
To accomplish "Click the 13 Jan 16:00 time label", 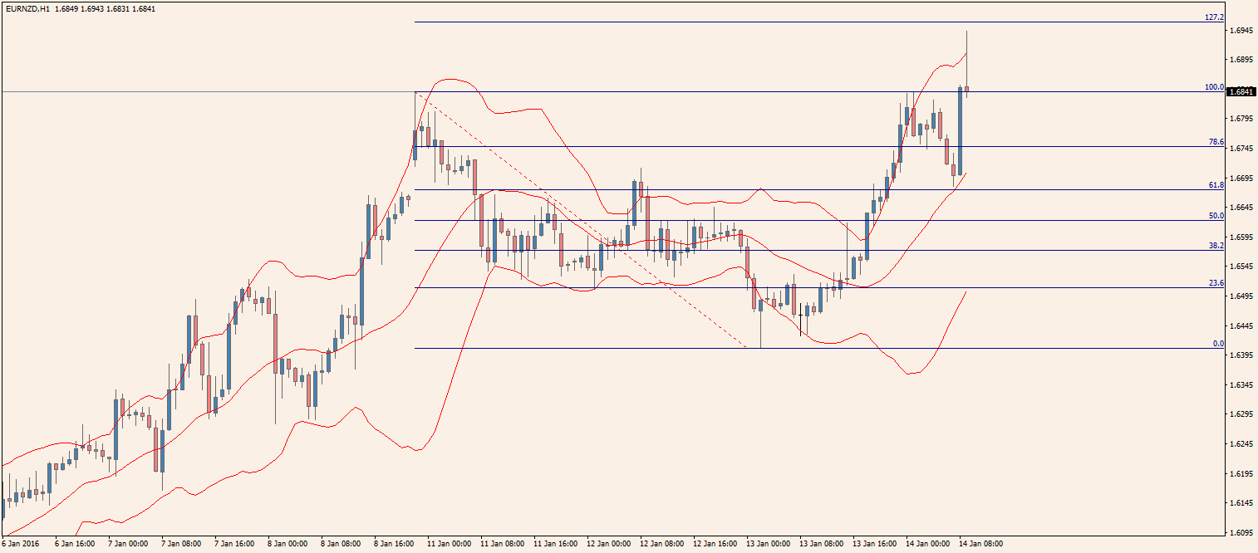I will [x=874, y=545].
